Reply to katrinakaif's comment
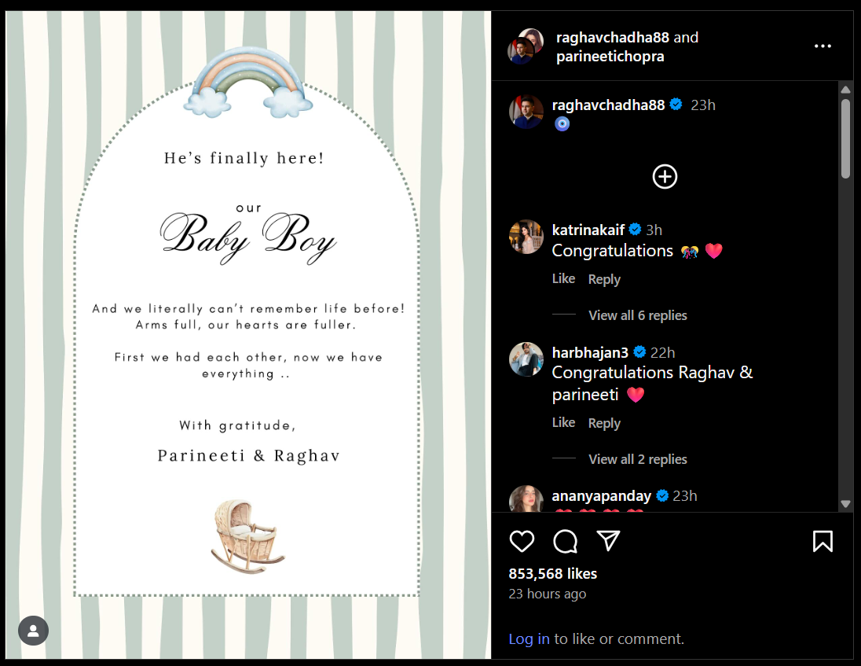 (x=604, y=279)
